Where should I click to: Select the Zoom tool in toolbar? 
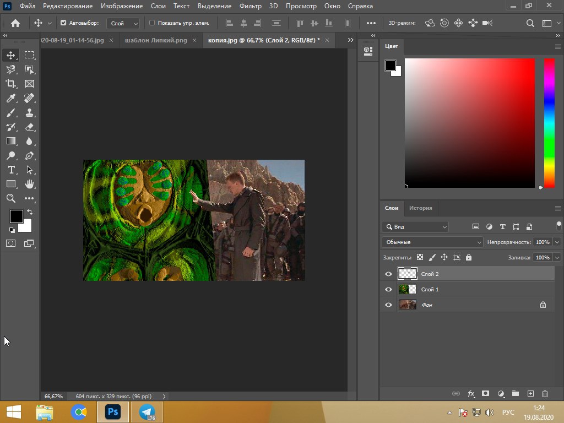[11, 198]
